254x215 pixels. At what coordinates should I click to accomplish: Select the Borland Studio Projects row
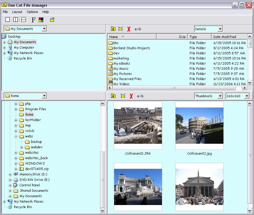(177, 48)
